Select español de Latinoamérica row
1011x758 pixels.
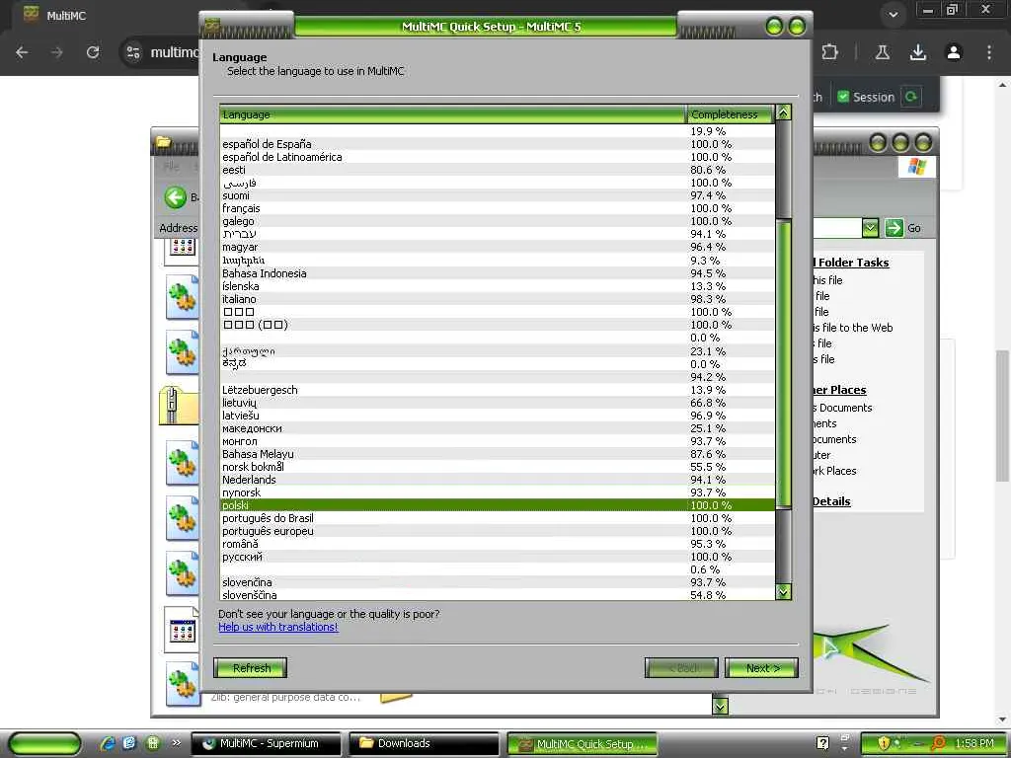(x=498, y=157)
